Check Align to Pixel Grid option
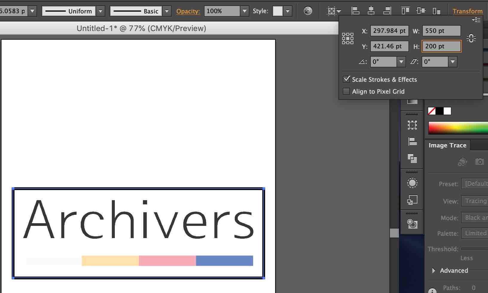 346,91
